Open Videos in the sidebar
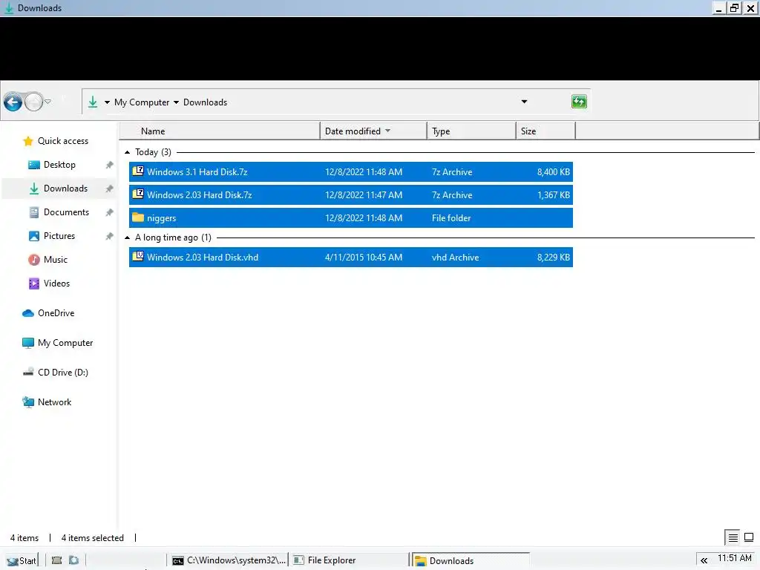 tap(56, 284)
